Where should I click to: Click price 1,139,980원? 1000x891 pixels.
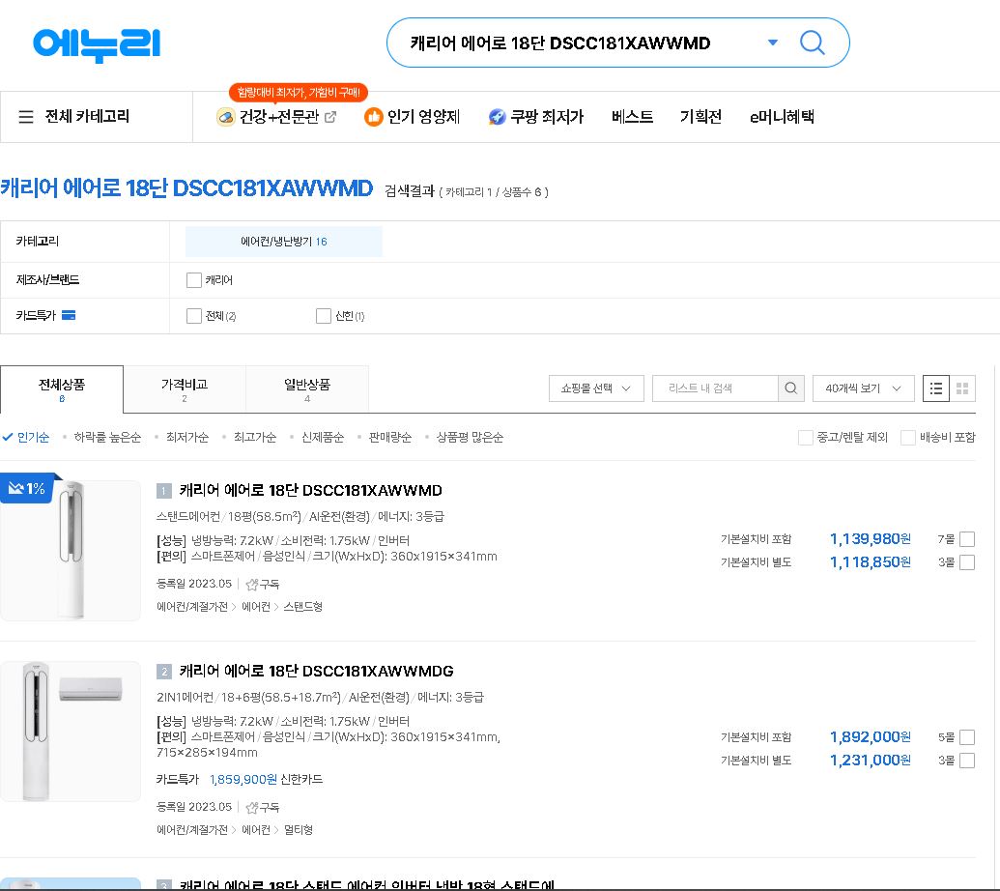click(x=870, y=539)
